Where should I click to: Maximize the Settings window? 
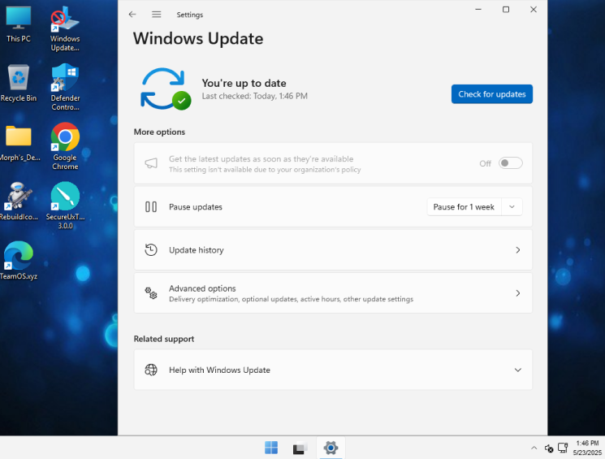coord(506,9)
